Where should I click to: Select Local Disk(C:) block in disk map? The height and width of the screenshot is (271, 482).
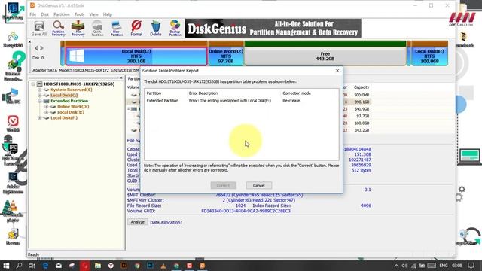click(136, 56)
